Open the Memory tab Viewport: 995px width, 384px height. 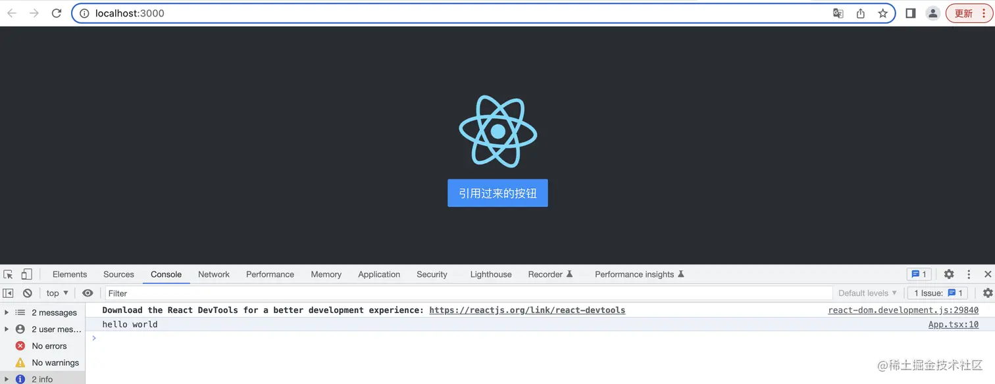tap(326, 274)
